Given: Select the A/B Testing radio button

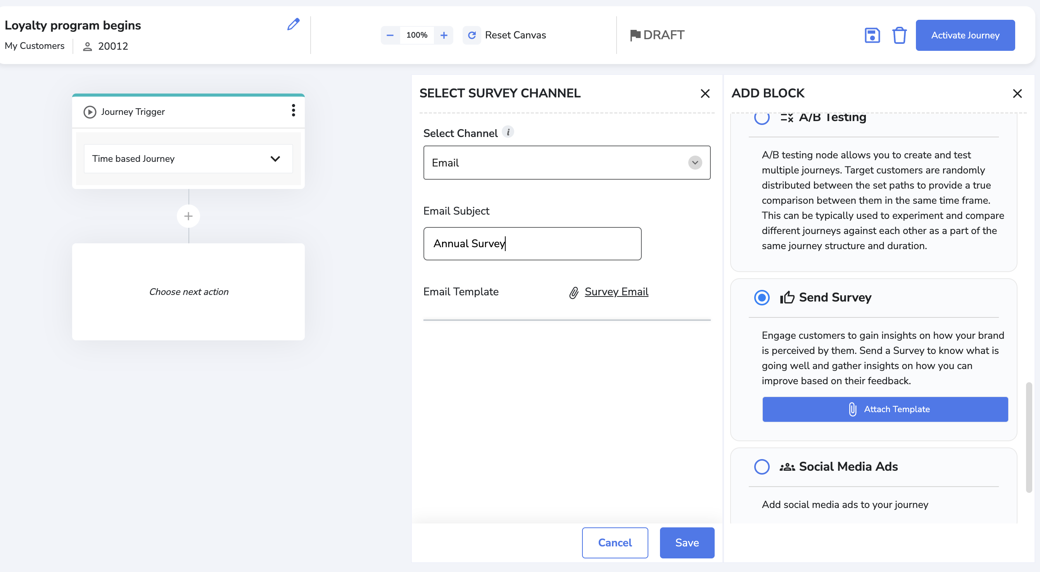Looking at the screenshot, I should 762,118.
